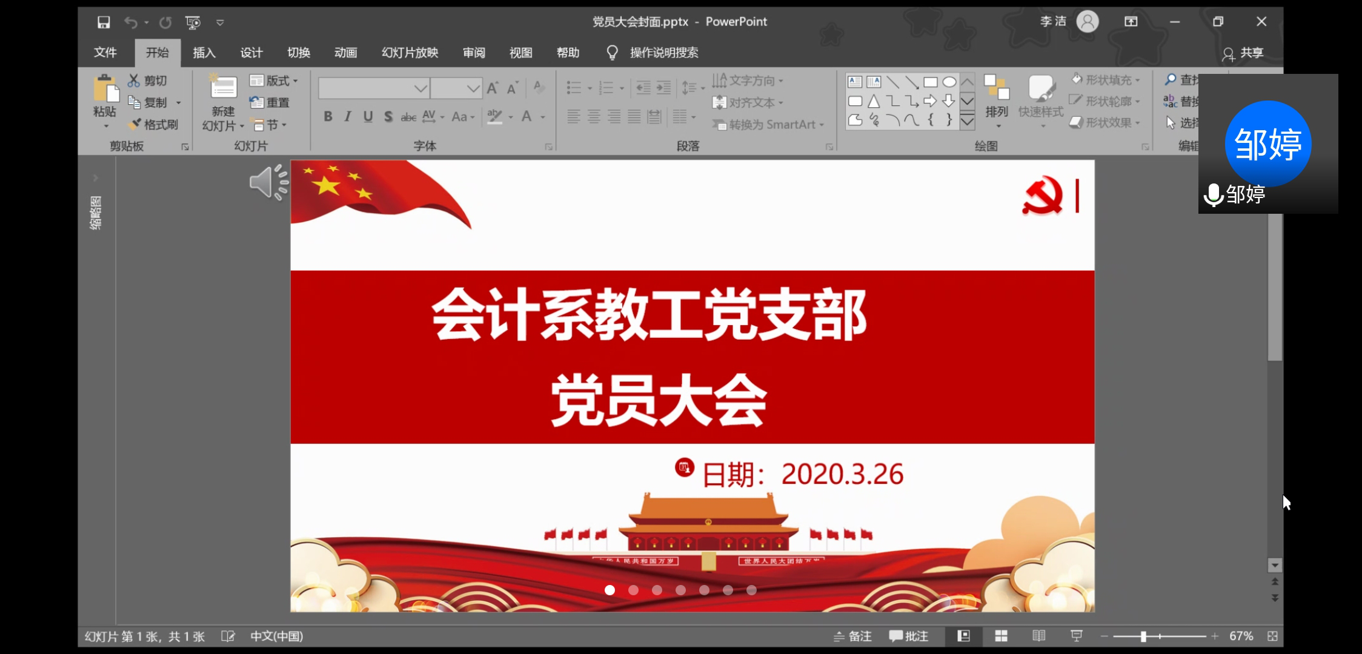
Task: Select the rectangle shape in gallery
Action: pyautogui.click(x=930, y=82)
